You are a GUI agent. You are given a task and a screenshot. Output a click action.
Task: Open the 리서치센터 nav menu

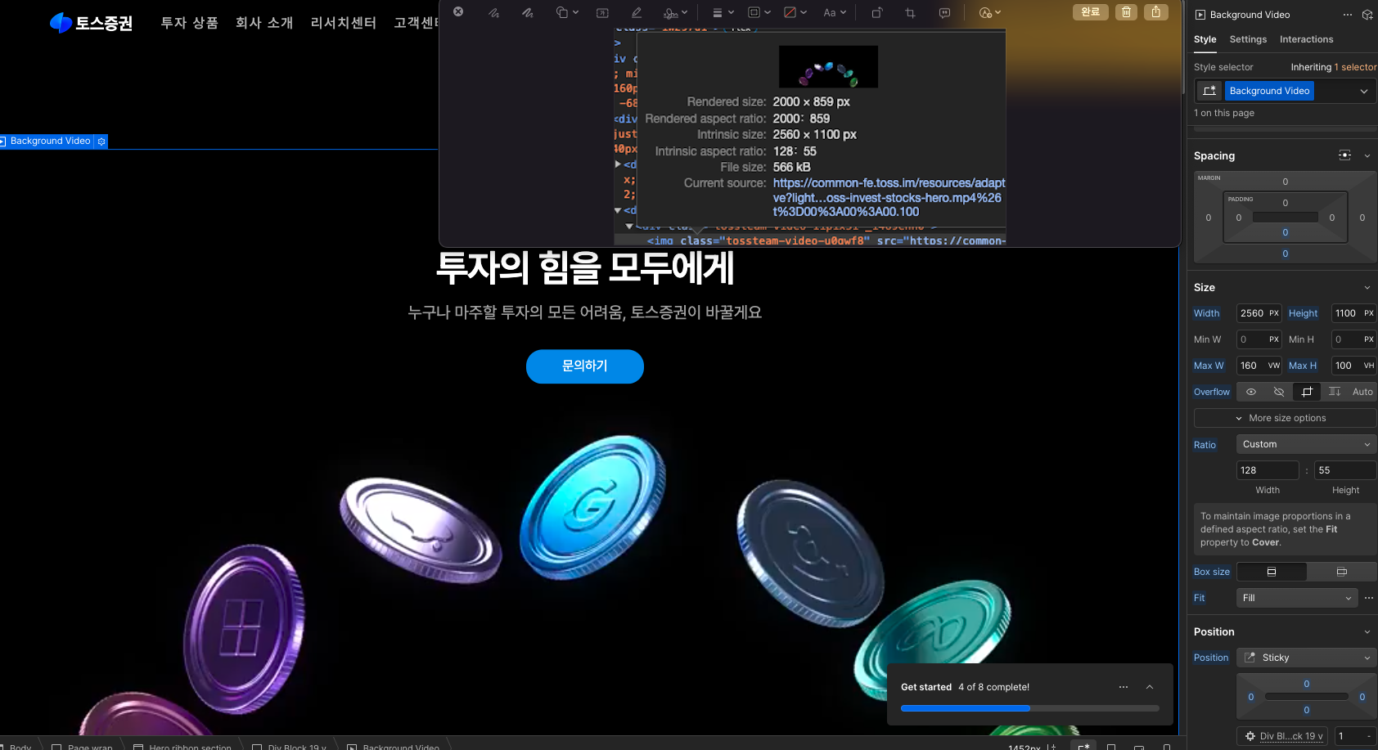coord(343,23)
